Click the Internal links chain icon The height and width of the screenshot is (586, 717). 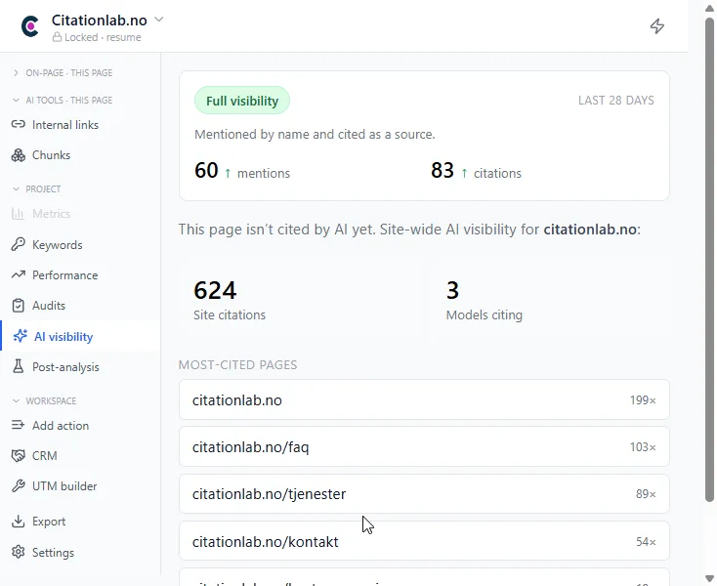click(x=19, y=124)
